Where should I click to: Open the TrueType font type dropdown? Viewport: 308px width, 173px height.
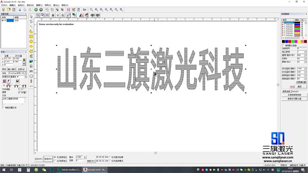tap(26, 73)
